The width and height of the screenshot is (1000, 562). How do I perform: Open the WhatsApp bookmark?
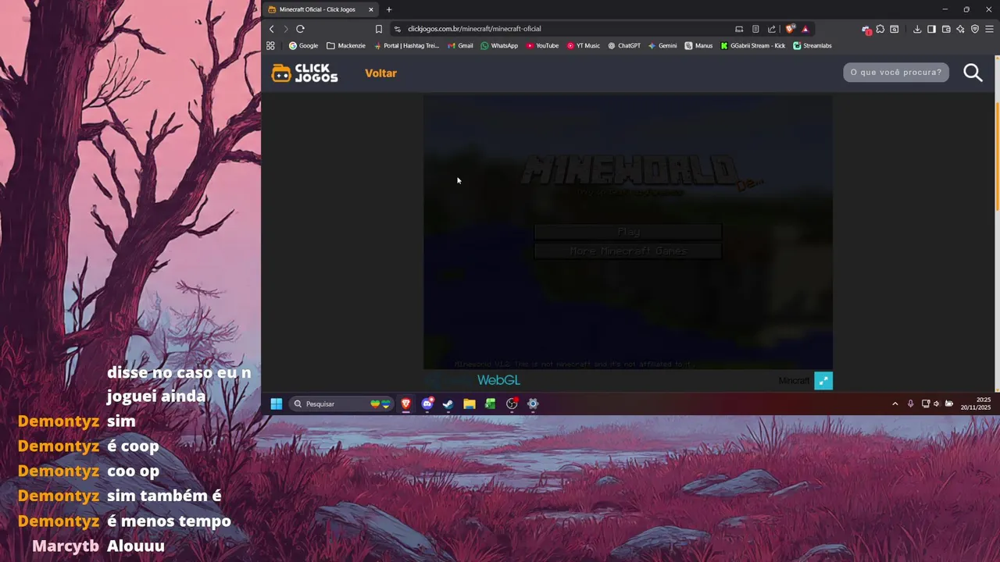coord(499,45)
